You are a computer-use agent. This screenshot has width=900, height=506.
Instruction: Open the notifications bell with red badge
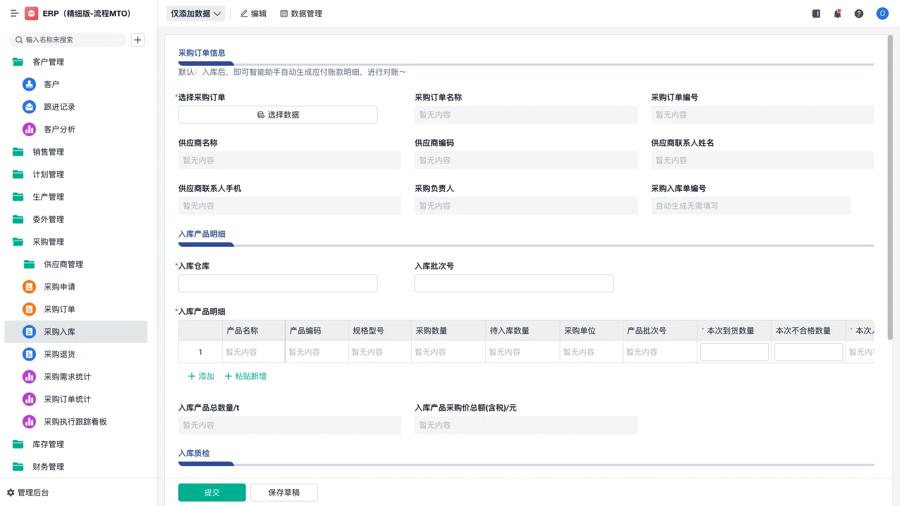click(837, 13)
